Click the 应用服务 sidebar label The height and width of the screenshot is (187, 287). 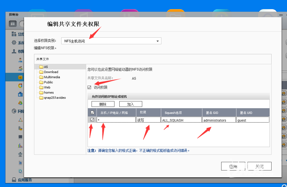[x=25, y=180]
